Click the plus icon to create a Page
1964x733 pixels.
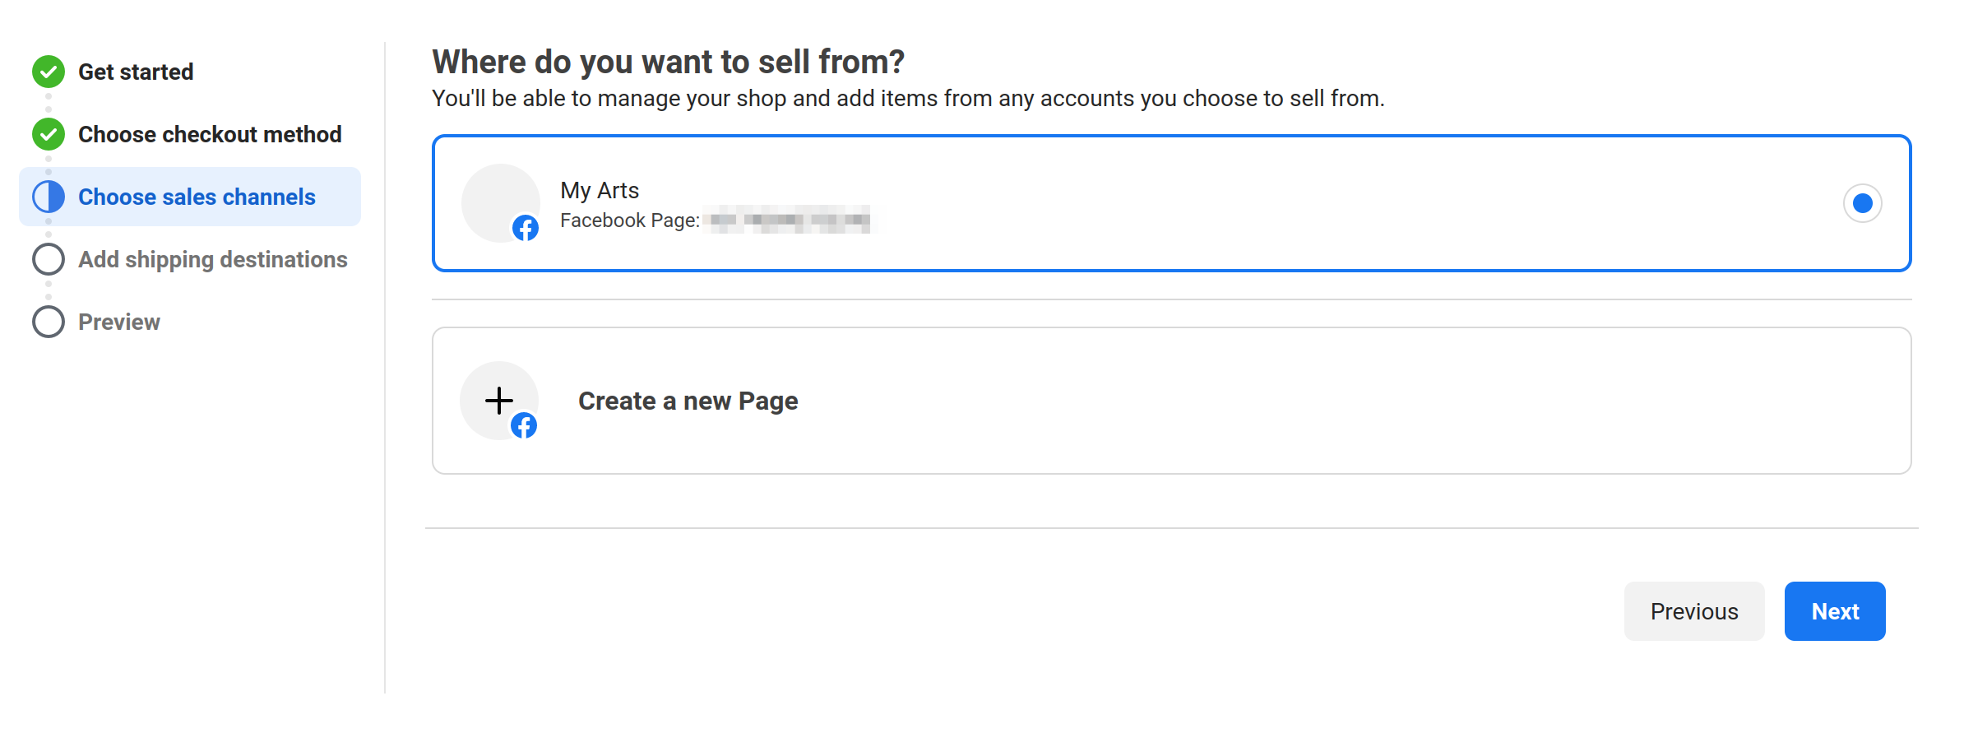[499, 401]
